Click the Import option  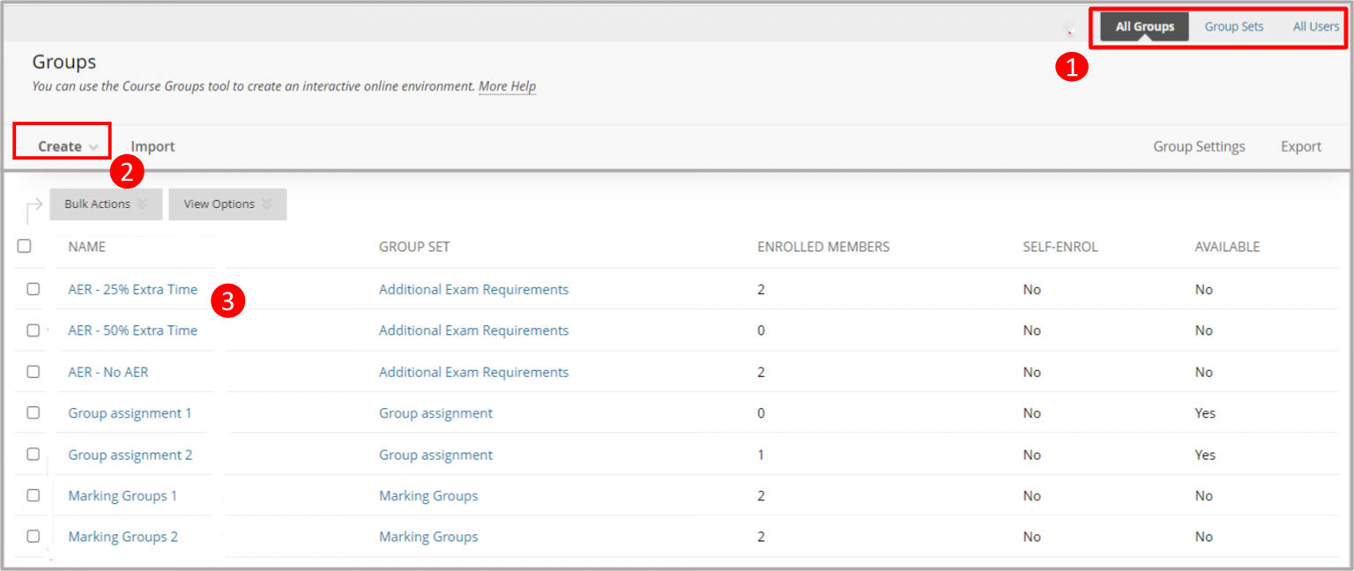(x=153, y=145)
